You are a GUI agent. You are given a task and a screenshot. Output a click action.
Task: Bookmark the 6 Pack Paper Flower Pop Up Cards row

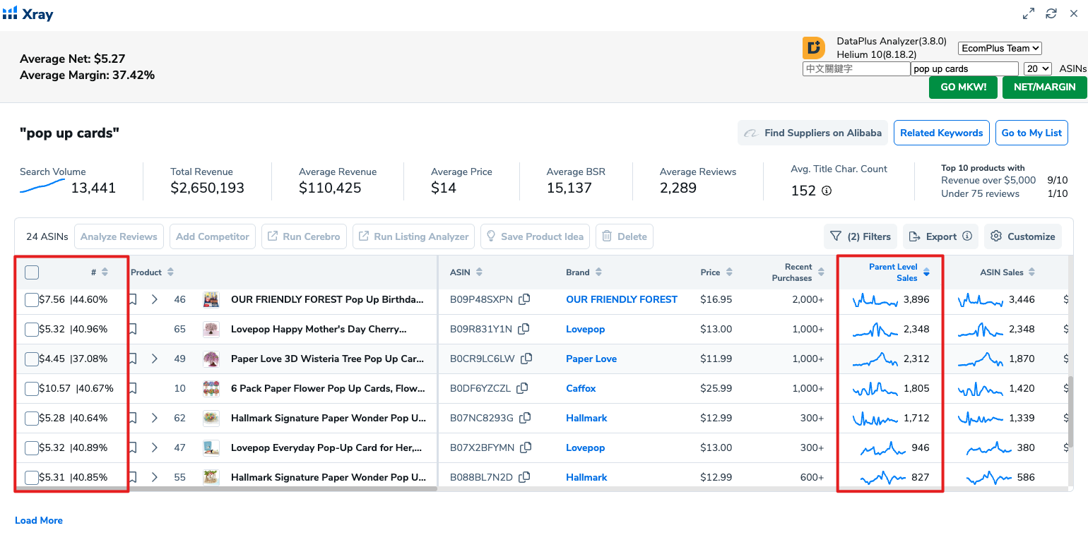point(132,388)
